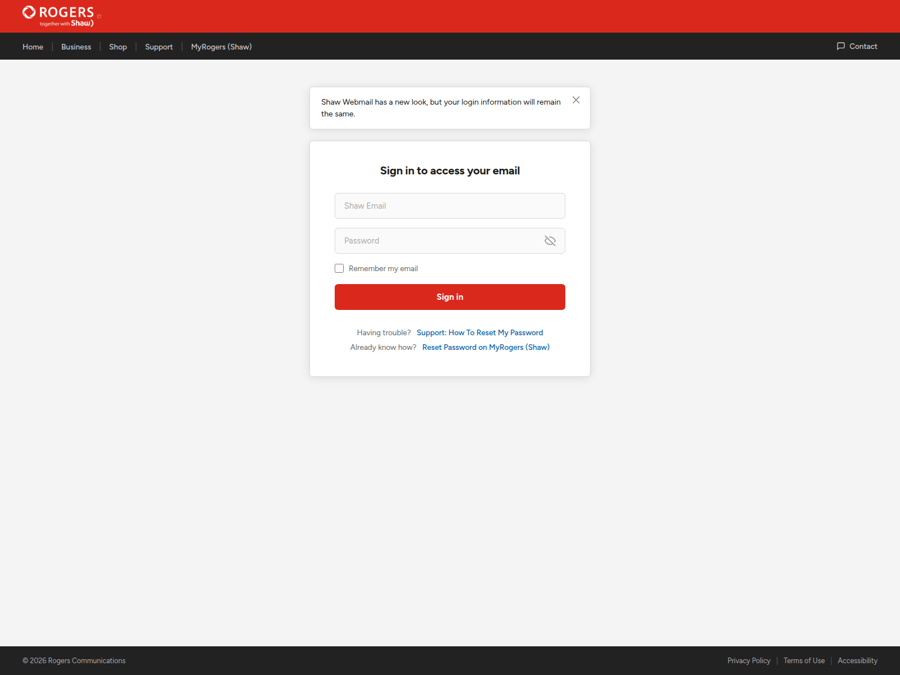The image size is (900, 675).
Task: Open Support: How To Reset My Password
Action: click(x=480, y=332)
